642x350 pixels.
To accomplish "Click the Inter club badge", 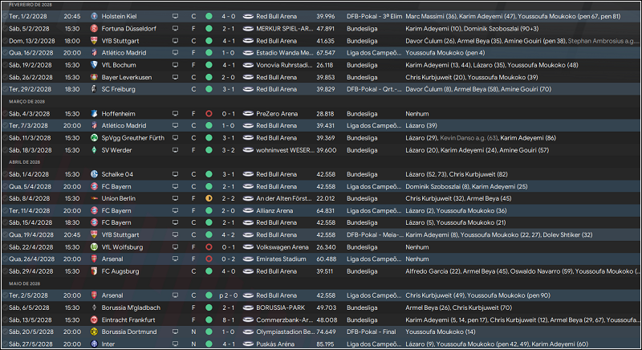I will click(x=94, y=344).
